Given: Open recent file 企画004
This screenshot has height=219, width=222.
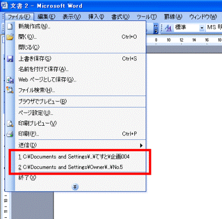Looking at the screenshot, I should [80, 157].
